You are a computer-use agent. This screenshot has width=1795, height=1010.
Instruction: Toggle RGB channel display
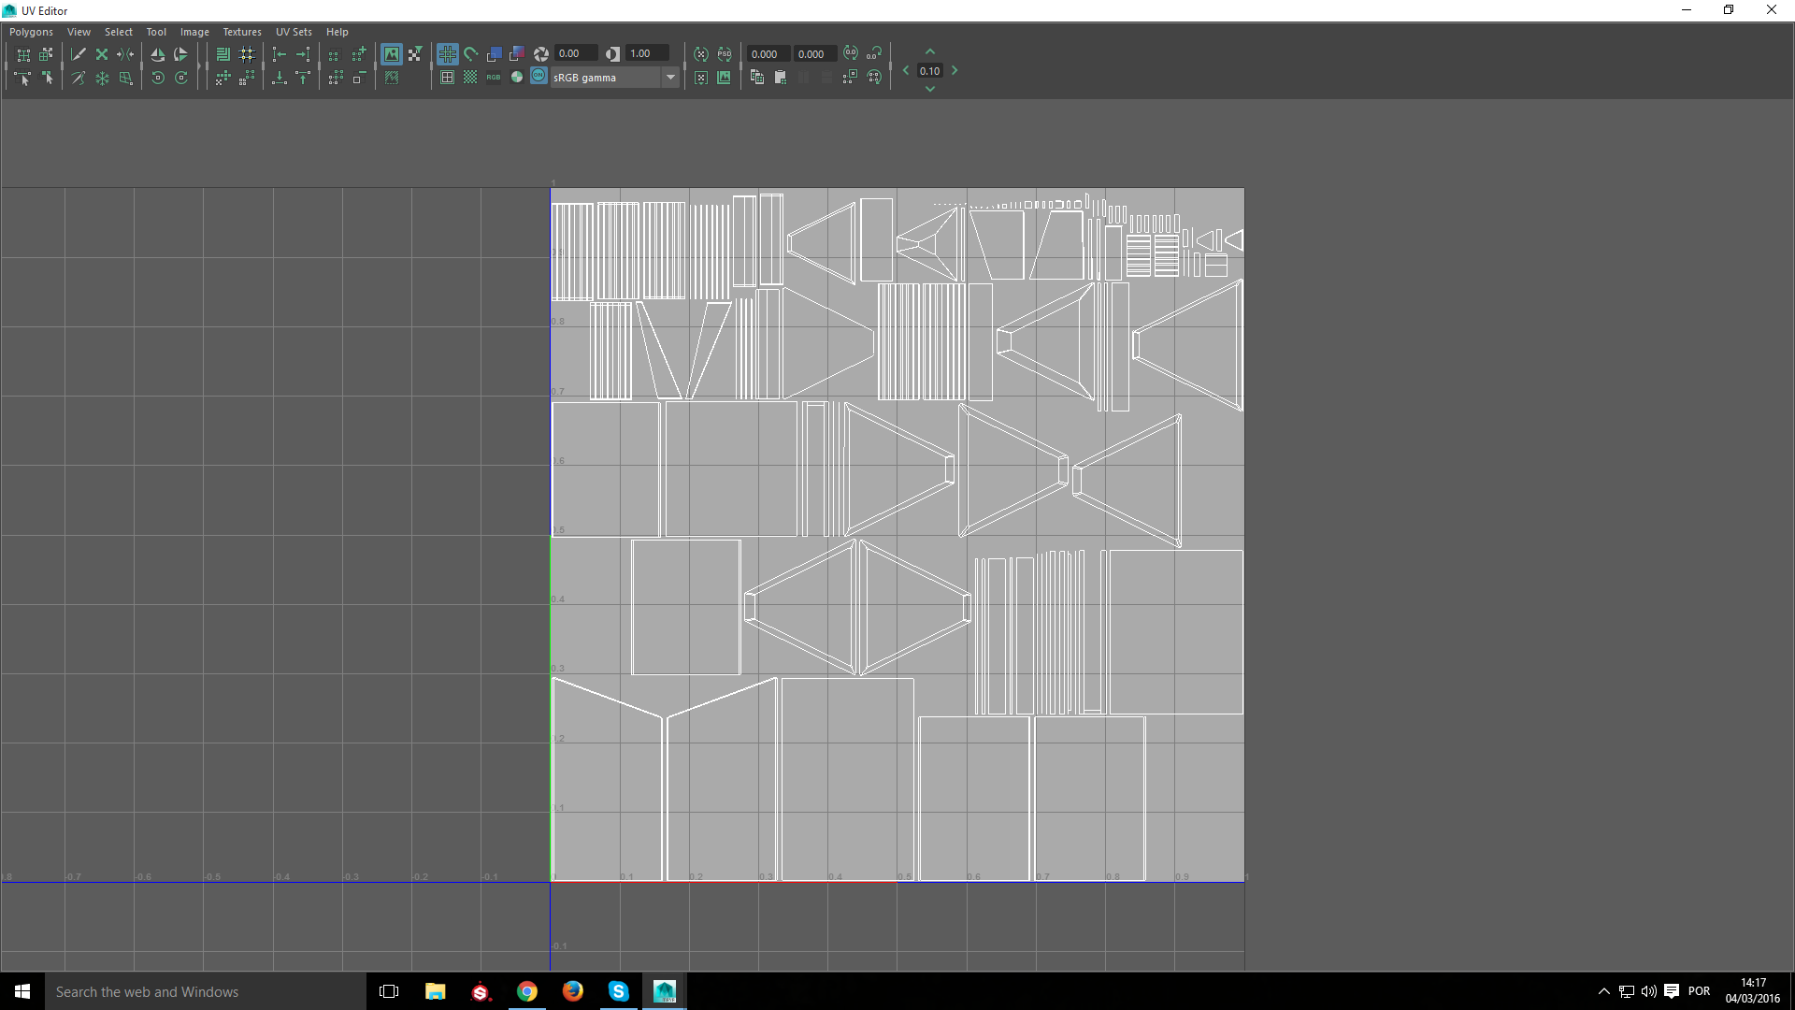click(494, 79)
